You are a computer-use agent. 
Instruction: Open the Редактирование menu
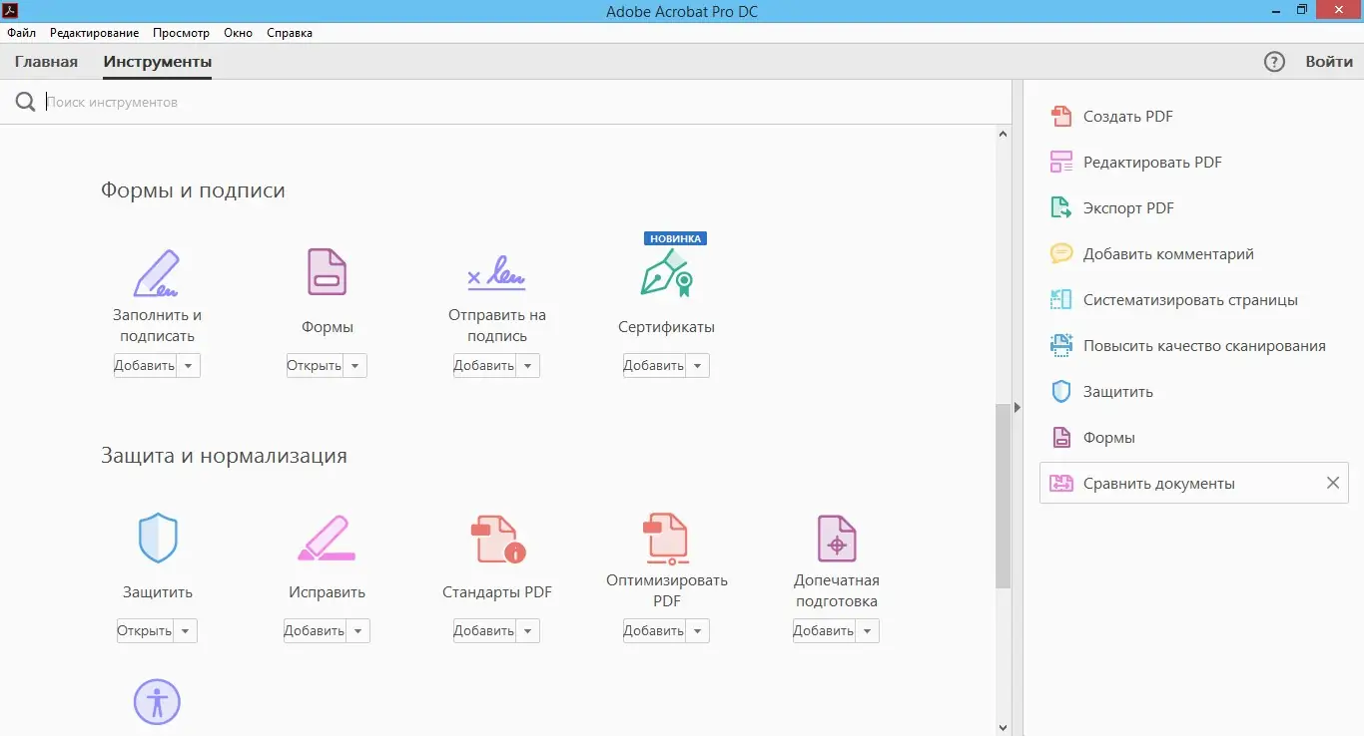click(x=94, y=32)
